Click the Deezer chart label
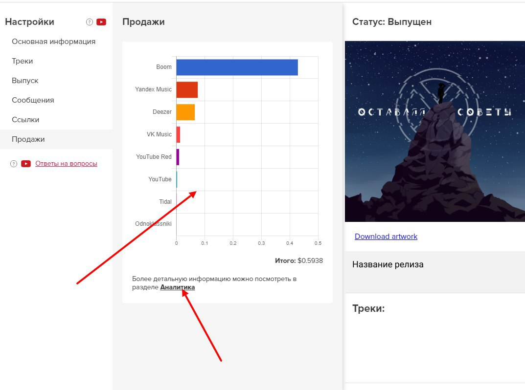The height and width of the screenshot is (390, 525). coord(162,112)
